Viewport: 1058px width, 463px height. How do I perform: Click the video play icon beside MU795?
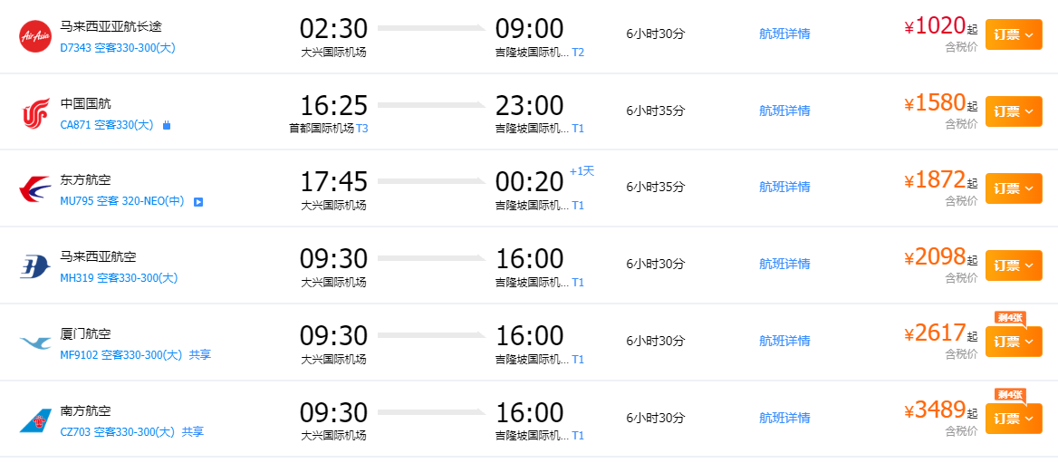[x=198, y=201]
